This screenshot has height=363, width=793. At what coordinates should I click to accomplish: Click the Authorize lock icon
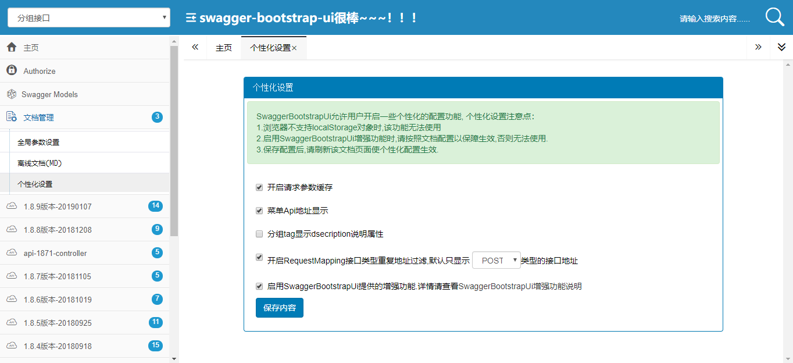pos(12,70)
